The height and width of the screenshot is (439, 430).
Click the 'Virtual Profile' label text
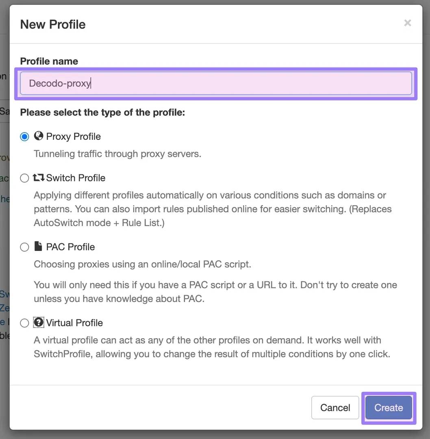(x=74, y=323)
